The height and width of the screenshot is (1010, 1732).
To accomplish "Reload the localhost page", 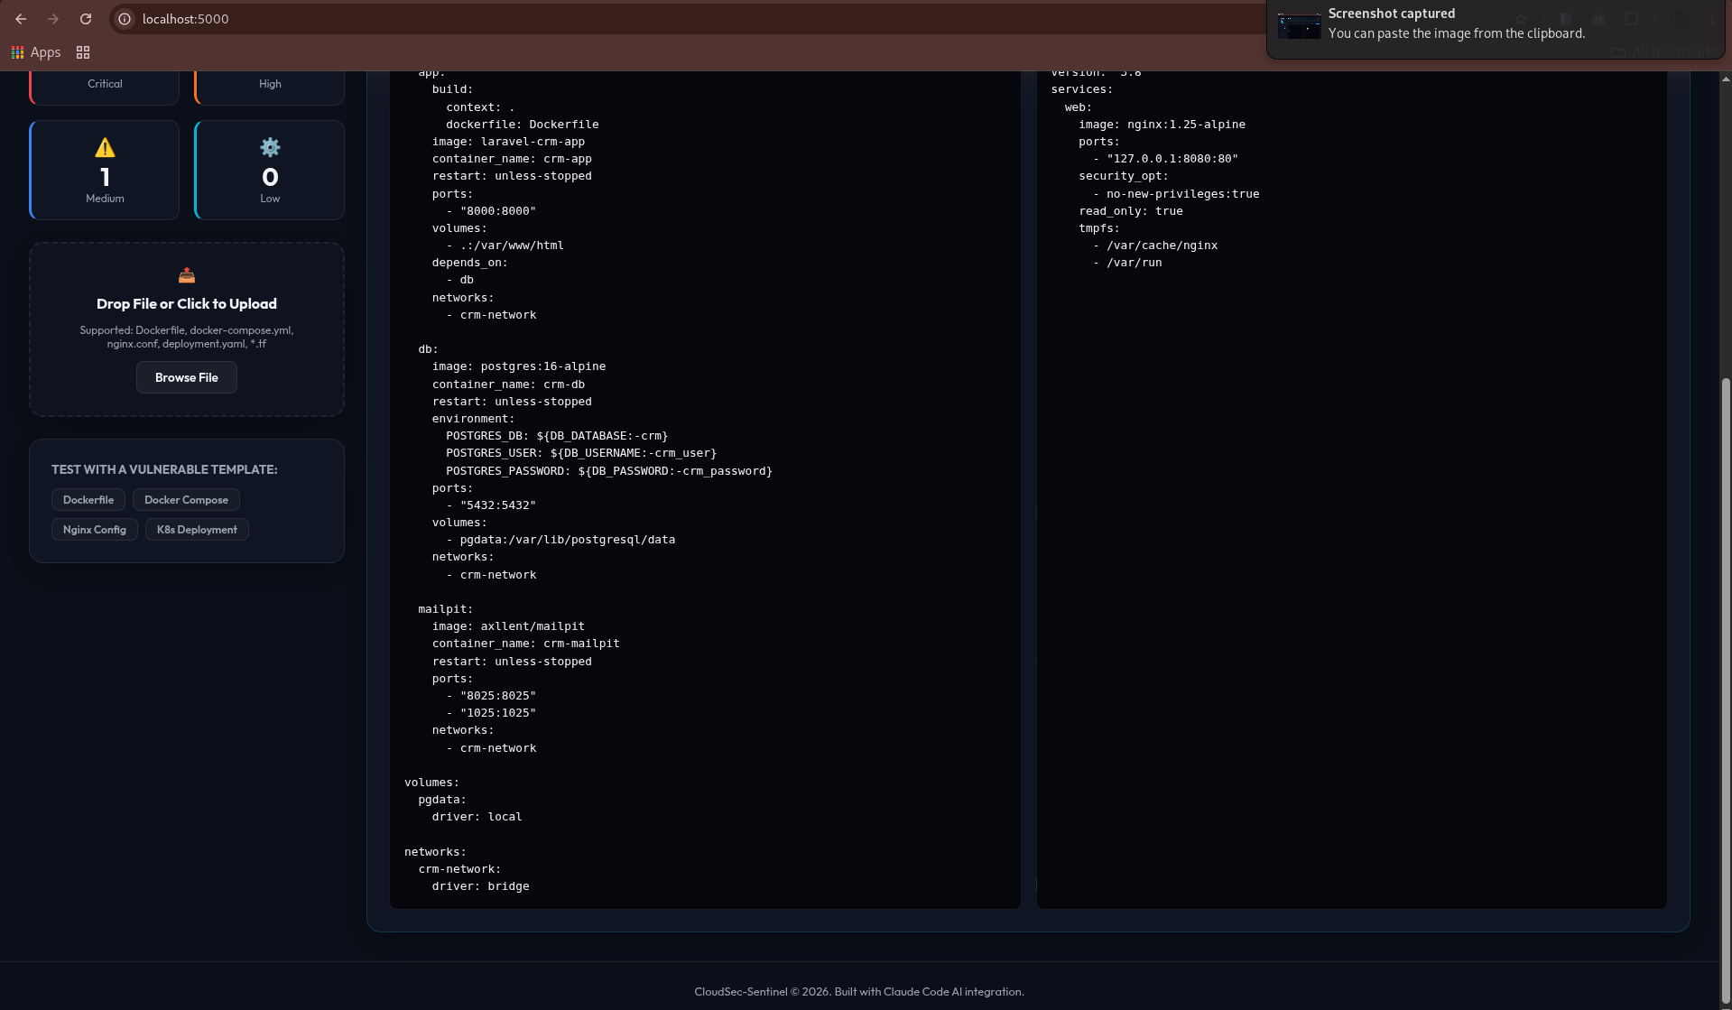I will 86,19.
